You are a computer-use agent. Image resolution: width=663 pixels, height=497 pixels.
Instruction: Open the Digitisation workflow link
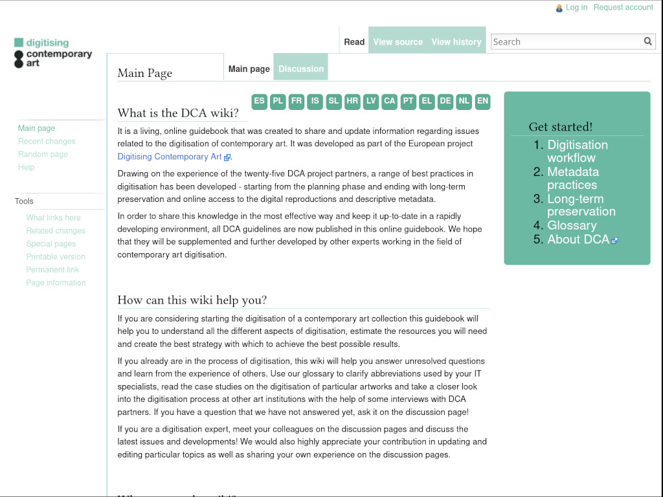tap(577, 151)
